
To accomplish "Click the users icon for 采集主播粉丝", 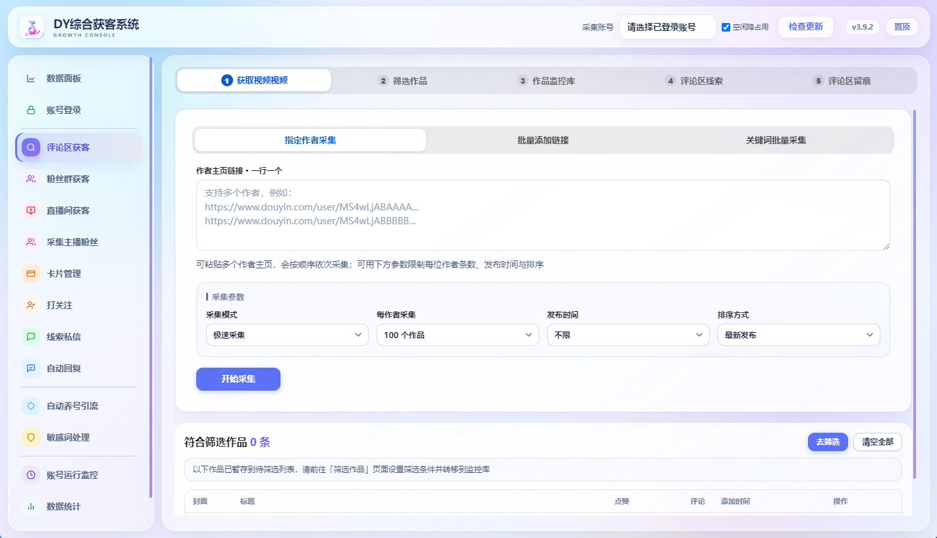I will [31, 242].
